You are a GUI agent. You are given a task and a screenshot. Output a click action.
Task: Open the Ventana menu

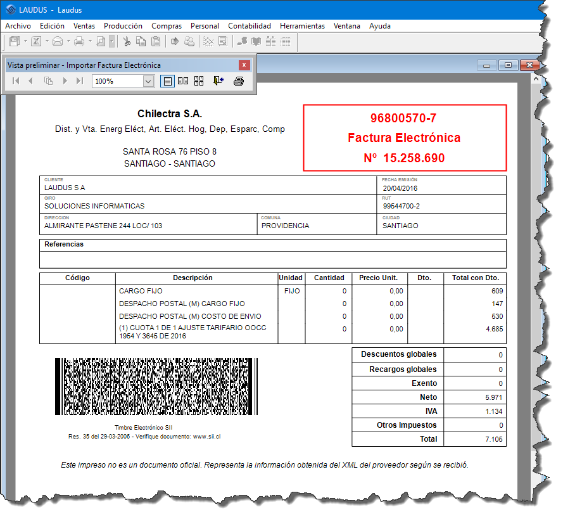click(347, 26)
